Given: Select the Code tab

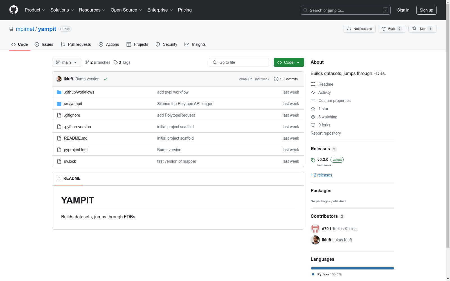Looking at the screenshot, I should pos(20,44).
